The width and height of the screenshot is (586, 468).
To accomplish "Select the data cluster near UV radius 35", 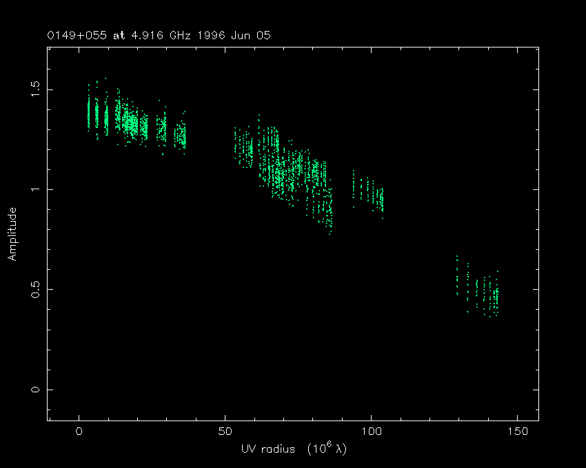I will coord(181,134).
